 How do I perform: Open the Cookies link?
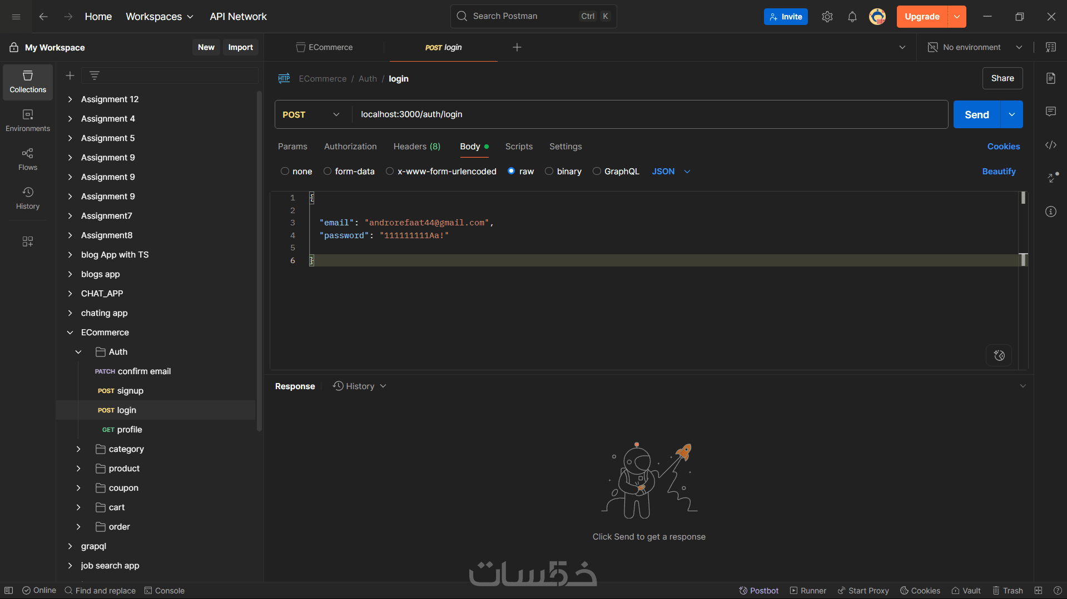click(x=1004, y=147)
